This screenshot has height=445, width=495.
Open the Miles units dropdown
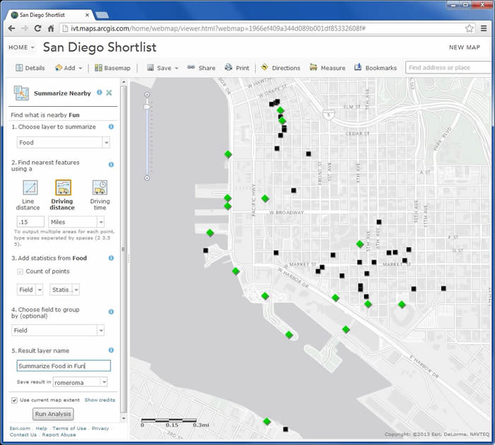100,221
